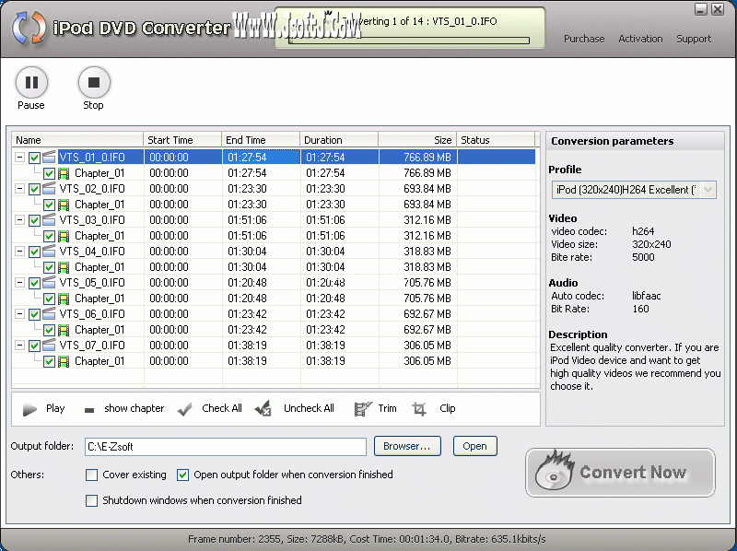Click the film strip icon of Chapter_01 under VTS_02_0.IFO

coord(64,205)
